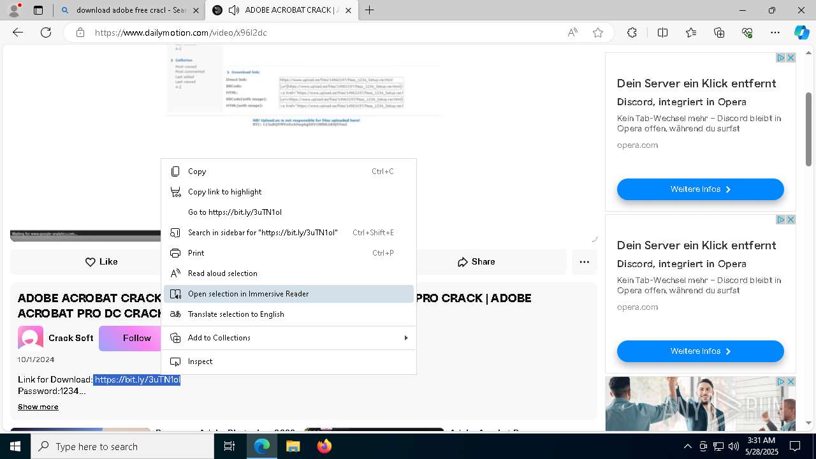Open the Windows Start menu
Screen dimensions: 816x459
[15, 446]
